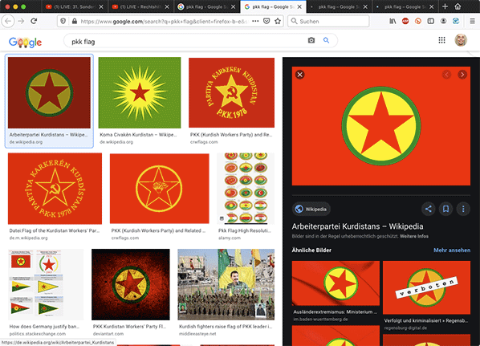Click the de.wikipedia.org source under first result
The width and height of the screenshot is (480, 346).
click(26, 142)
